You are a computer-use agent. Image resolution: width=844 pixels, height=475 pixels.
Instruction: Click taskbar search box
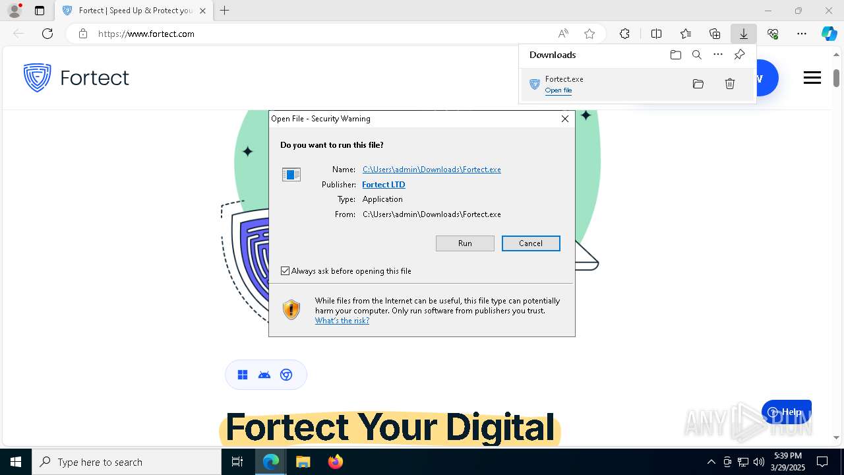click(127, 462)
